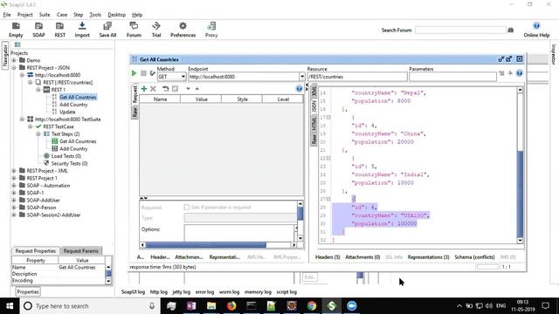559x314 pixels.
Task: Submit request with green play button
Action: [134, 73]
